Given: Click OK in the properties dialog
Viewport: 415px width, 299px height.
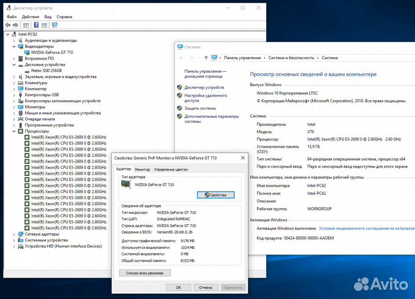Looking at the screenshot, I should 179,287.
